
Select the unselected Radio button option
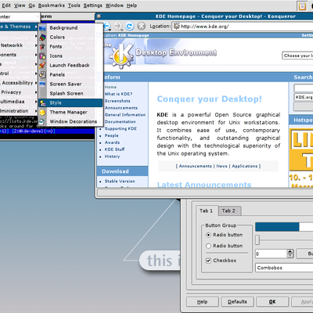click(x=208, y=246)
